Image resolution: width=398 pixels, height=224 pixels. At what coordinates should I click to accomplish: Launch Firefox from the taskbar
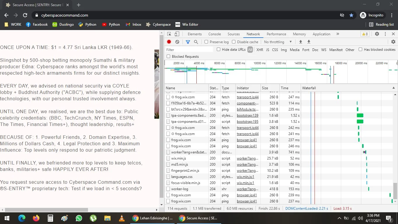(x=36, y=218)
